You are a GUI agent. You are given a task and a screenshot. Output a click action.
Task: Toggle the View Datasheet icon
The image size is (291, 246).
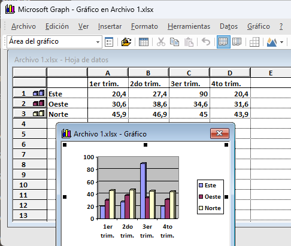pos(144,42)
